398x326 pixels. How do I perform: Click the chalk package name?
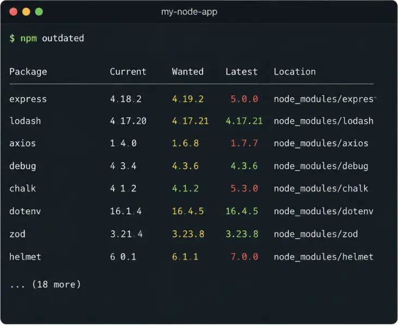tap(22, 188)
